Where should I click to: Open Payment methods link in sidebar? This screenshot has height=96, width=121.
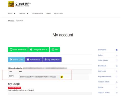[x=105, y=76]
